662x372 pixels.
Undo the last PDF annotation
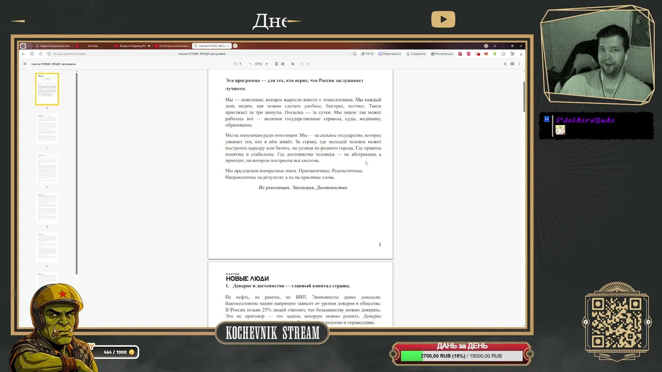(x=302, y=64)
